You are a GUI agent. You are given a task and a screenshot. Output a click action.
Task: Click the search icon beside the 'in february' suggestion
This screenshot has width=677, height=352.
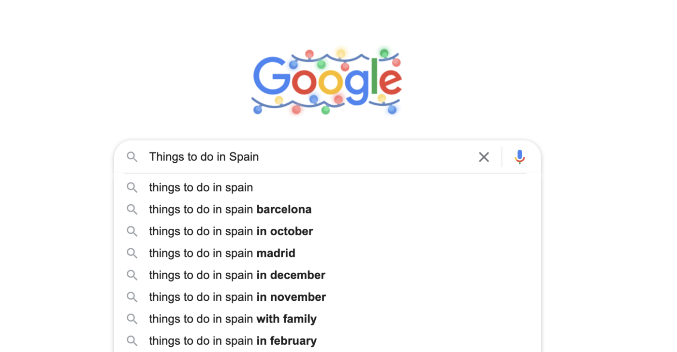[132, 340]
